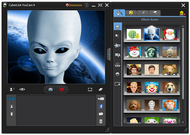Send capture by email envelope icon
The height and width of the screenshot is (135, 190).
pos(101,114)
